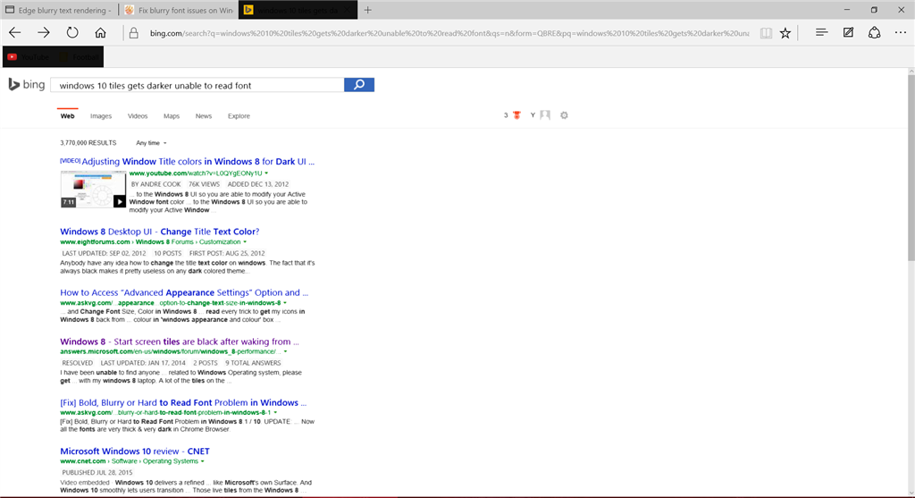The height and width of the screenshot is (498, 915).
Task: Open the Explore menu
Action: click(x=239, y=116)
